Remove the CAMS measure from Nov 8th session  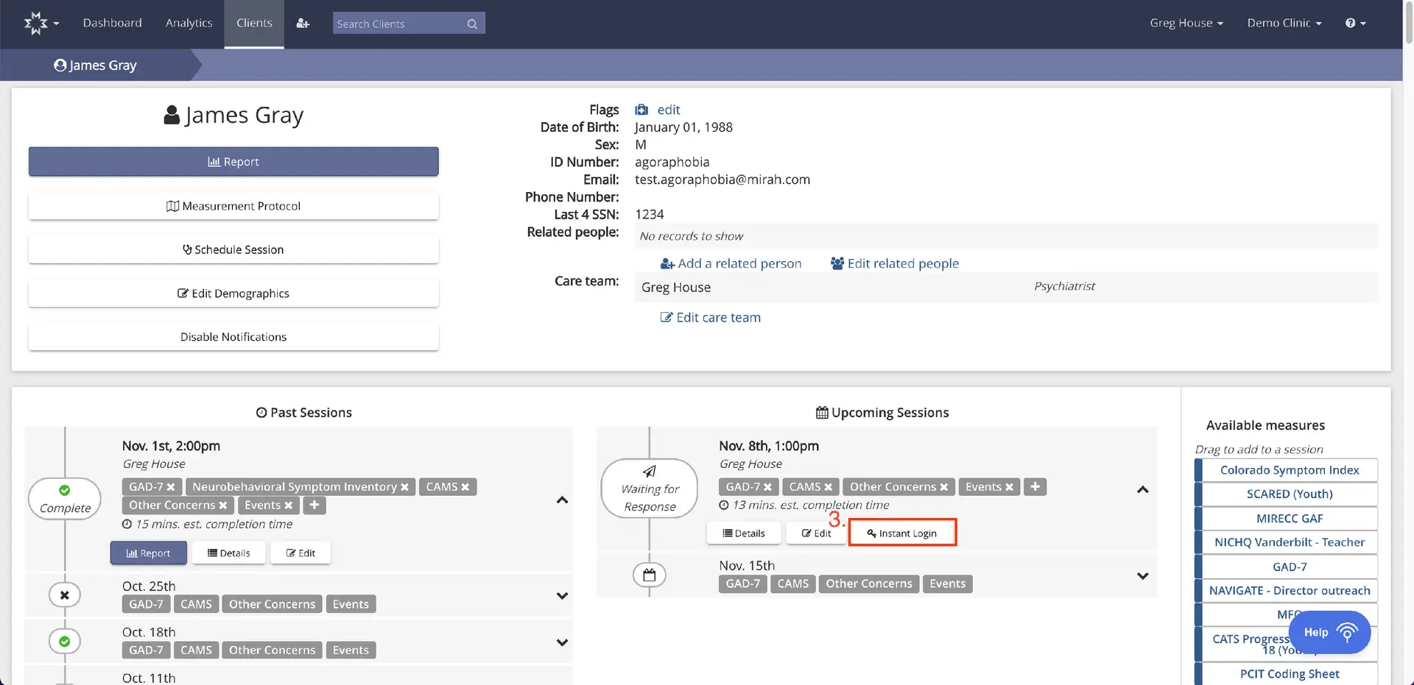click(x=829, y=486)
